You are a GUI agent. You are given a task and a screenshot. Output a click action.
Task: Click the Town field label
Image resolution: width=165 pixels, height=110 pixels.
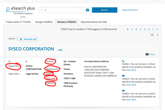[49, 74]
